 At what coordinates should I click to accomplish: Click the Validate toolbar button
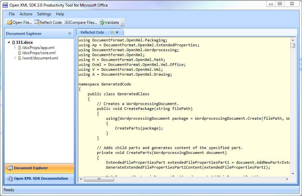coord(109,22)
